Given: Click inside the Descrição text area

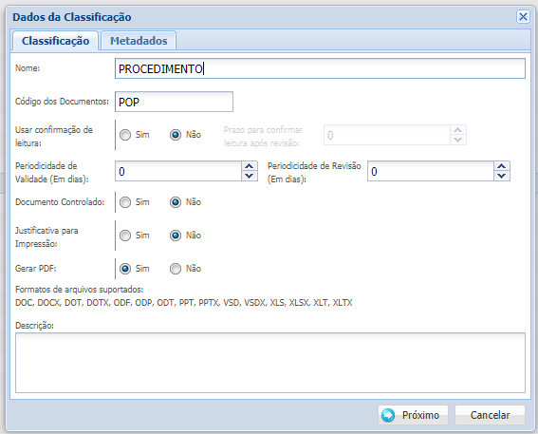Looking at the screenshot, I should coord(270,363).
